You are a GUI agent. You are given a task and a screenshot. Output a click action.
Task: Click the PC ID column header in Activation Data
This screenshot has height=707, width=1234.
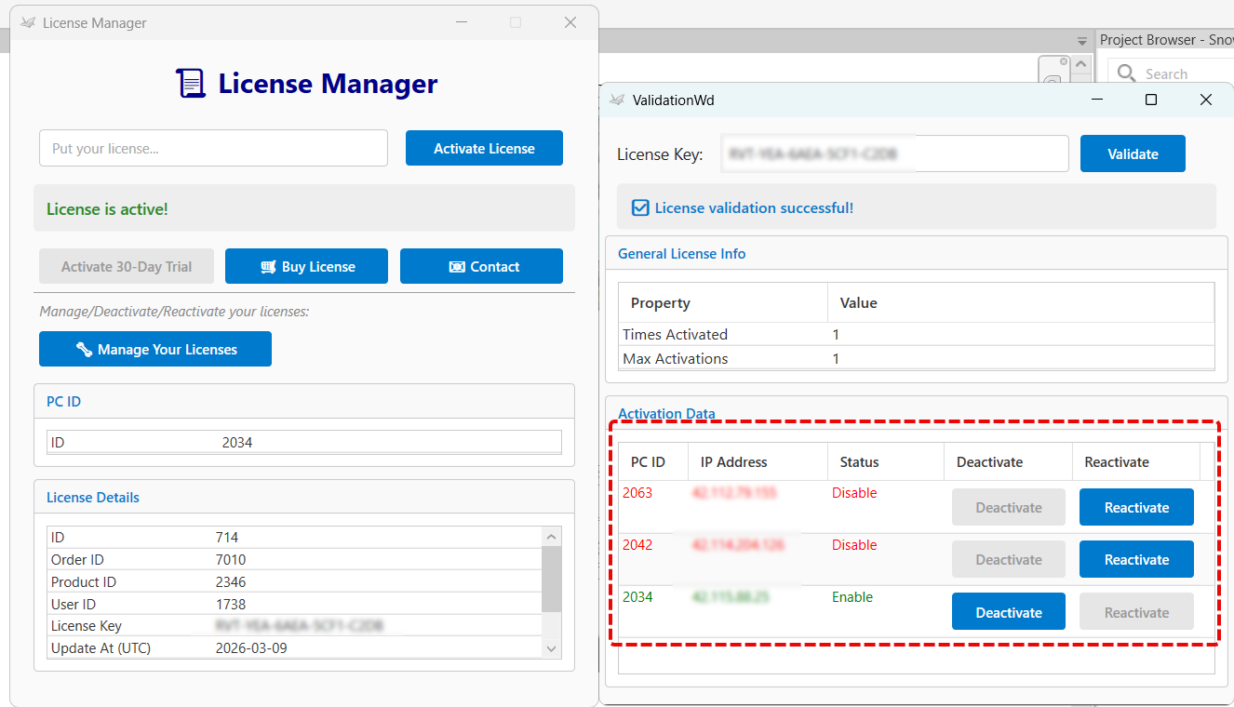648,462
